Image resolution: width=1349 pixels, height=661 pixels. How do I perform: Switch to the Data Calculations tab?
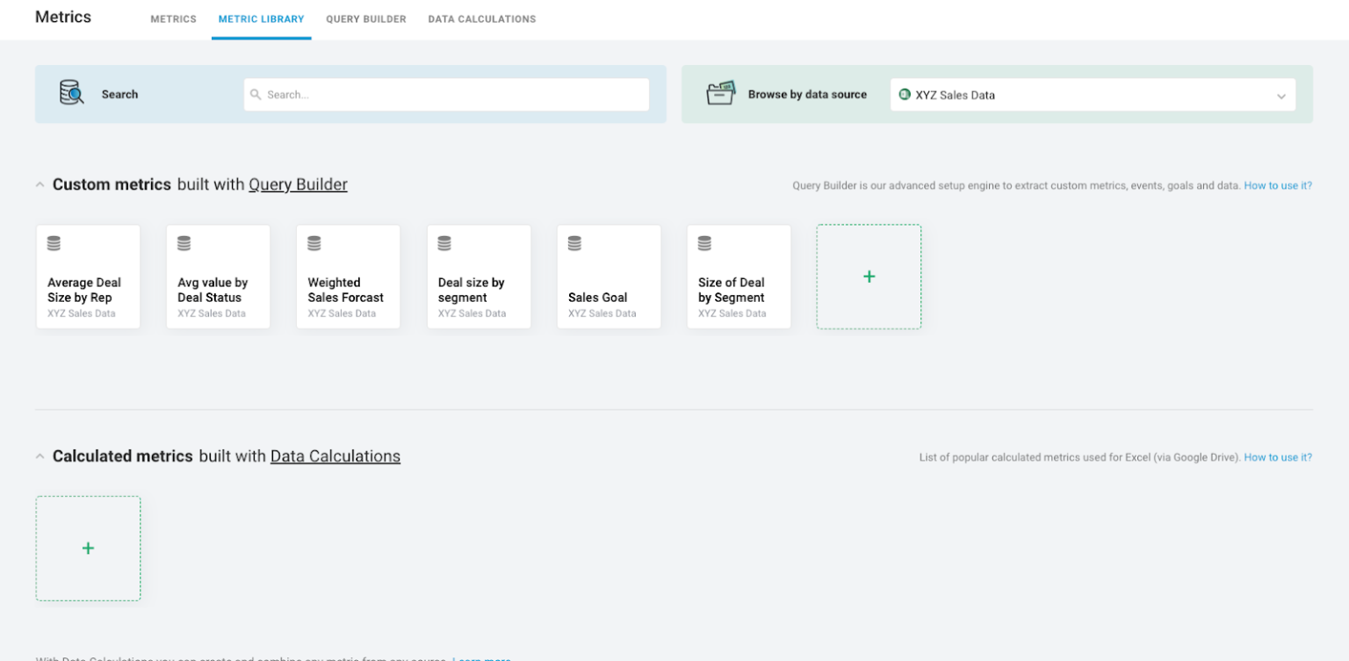coord(481,19)
